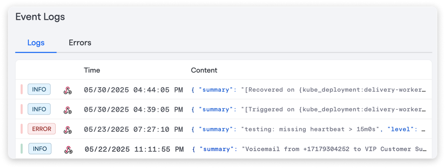
Task: Click the Content column header
Action: tap(204, 70)
